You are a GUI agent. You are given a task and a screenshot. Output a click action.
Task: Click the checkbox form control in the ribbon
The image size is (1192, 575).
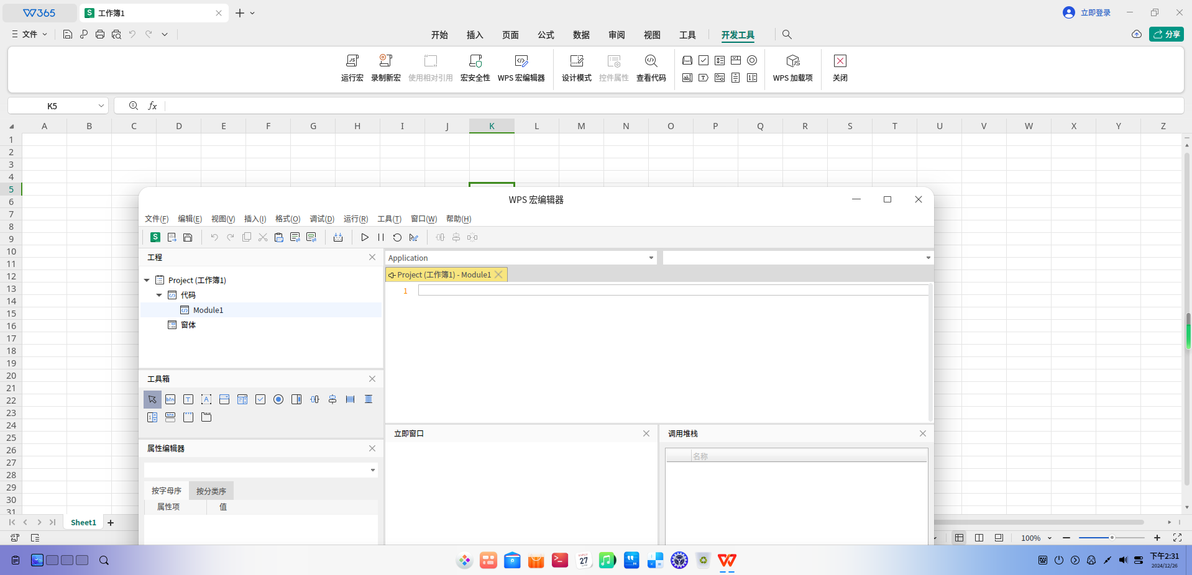coord(704,60)
